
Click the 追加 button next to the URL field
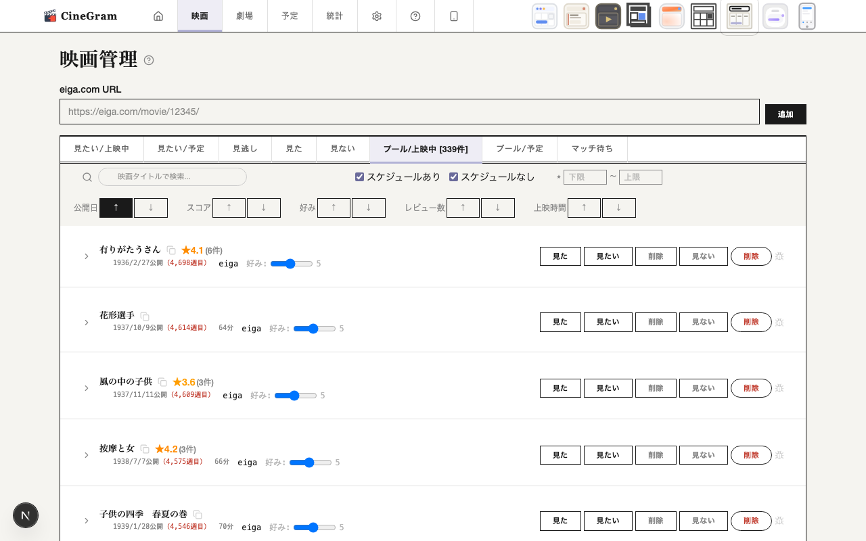pos(785,114)
